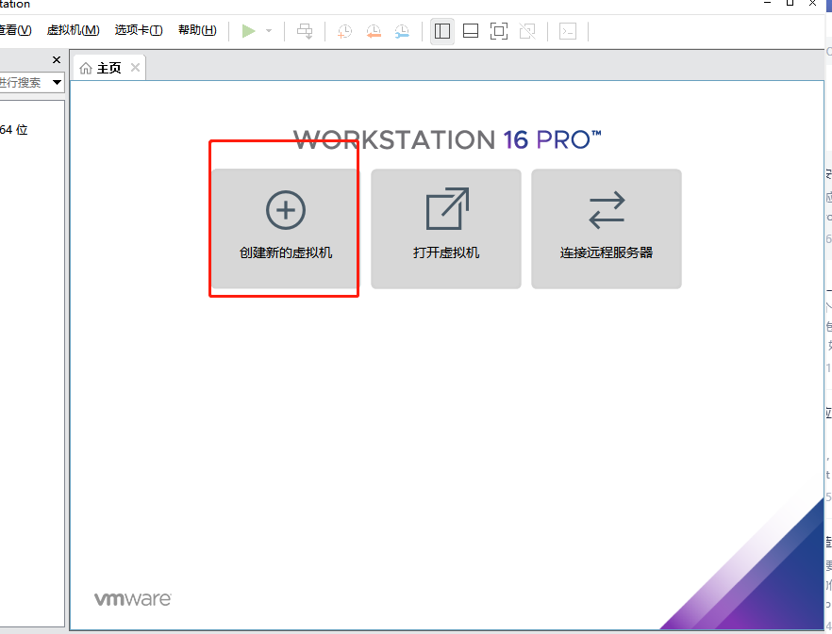832x634 pixels.
Task: Click the Unity mode toolbar icon
Action: pos(527,31)
